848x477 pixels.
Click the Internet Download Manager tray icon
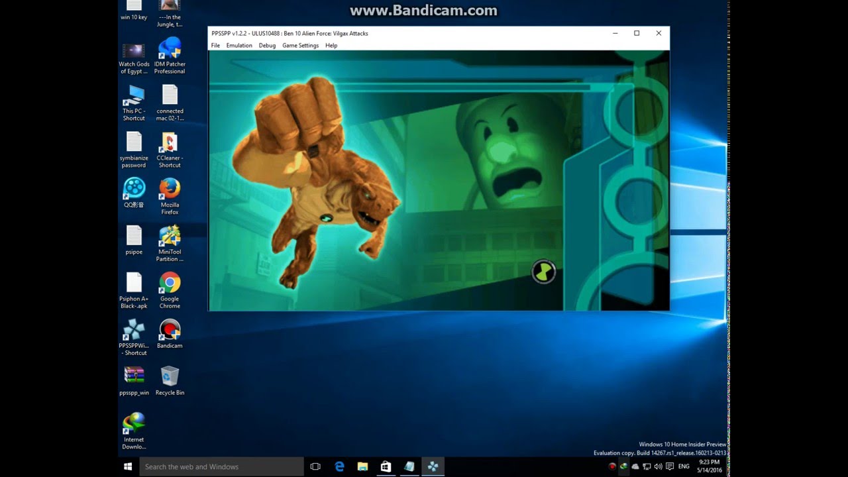[x=624, y=466]
